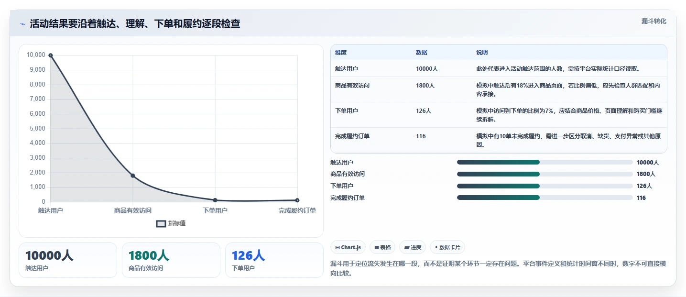This screenshot has height=297, width=686.
Task: Click the 完成履约订单 x-axis label
Action: tap(297, 210)
